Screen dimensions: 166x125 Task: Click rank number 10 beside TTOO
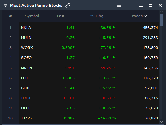(x=10, y=118)
